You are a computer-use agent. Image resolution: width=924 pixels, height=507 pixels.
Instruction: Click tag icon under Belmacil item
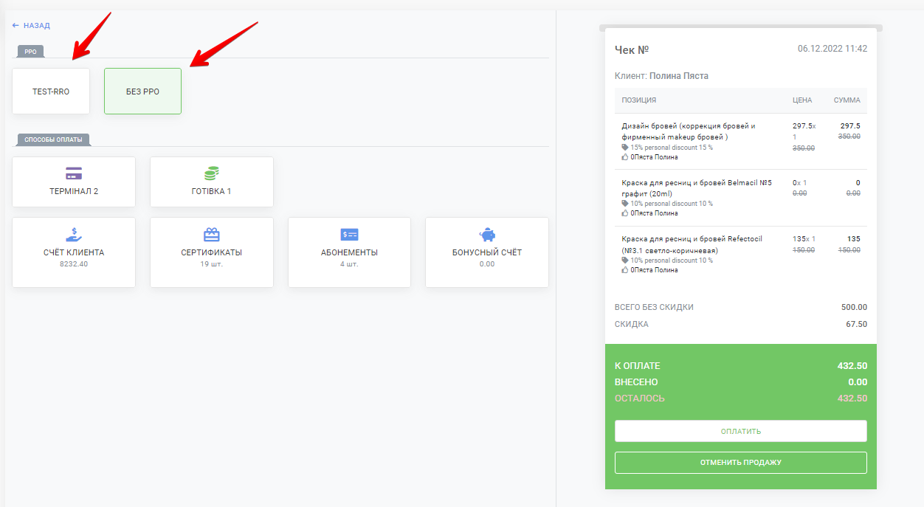(625, 204)
